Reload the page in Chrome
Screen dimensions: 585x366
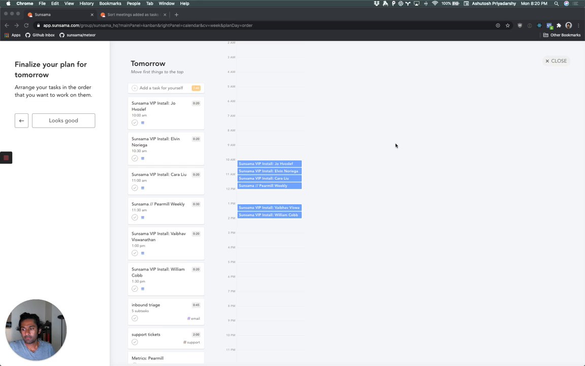click(26, 25)
